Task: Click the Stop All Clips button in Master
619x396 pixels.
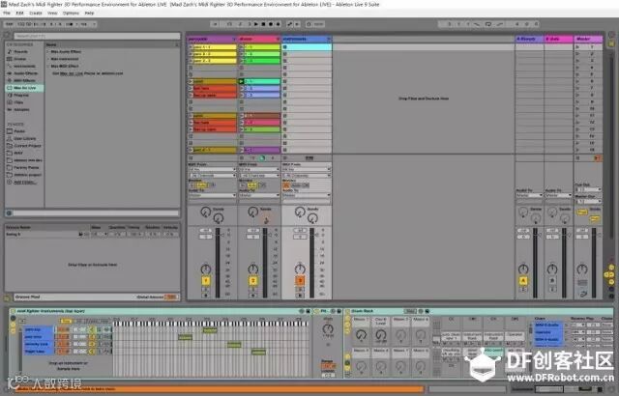Action: 578,158
